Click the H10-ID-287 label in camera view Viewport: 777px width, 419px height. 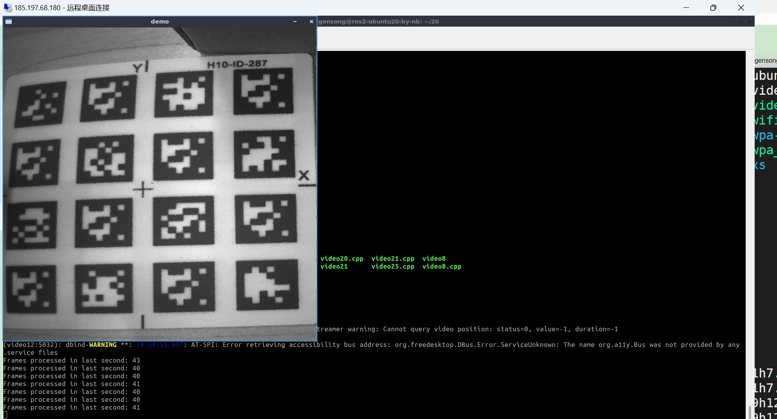(237, 64)
